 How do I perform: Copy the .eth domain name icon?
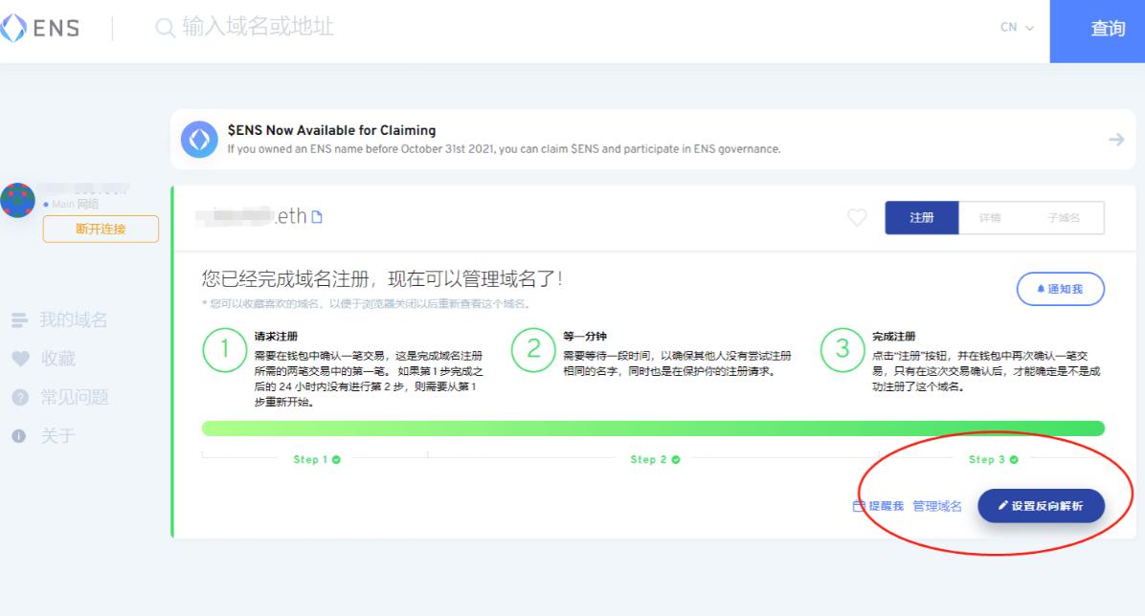click(x=317, y=218)
